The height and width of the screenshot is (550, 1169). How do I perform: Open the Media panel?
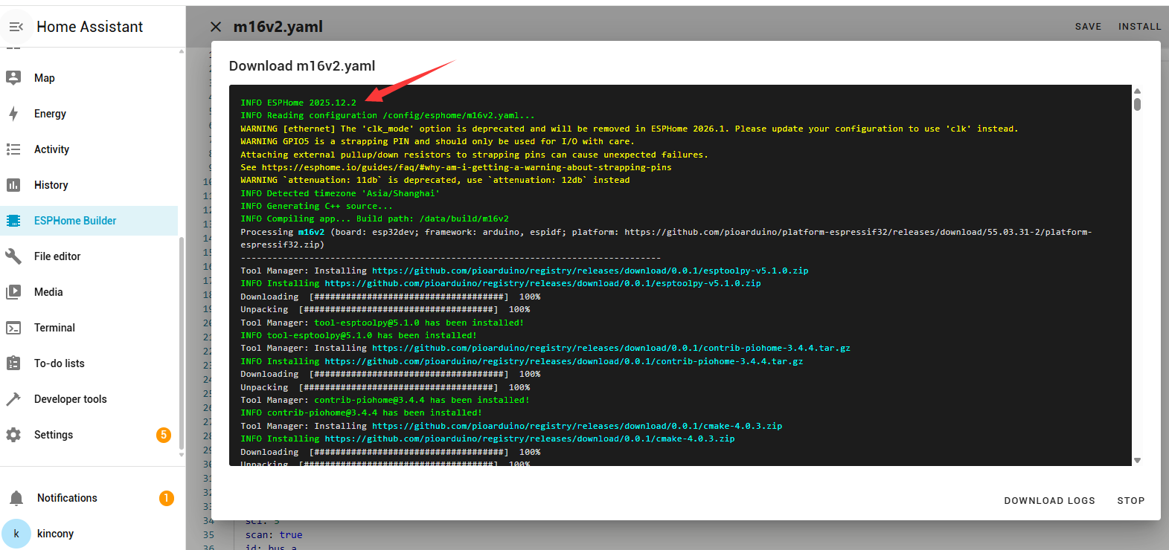[48, 292]
